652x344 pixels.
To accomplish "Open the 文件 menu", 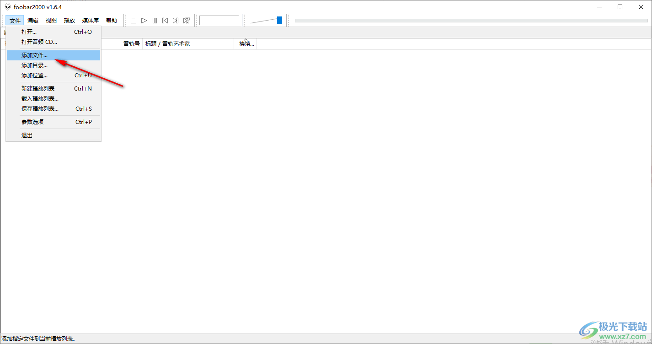I will (x=15, y=21).
